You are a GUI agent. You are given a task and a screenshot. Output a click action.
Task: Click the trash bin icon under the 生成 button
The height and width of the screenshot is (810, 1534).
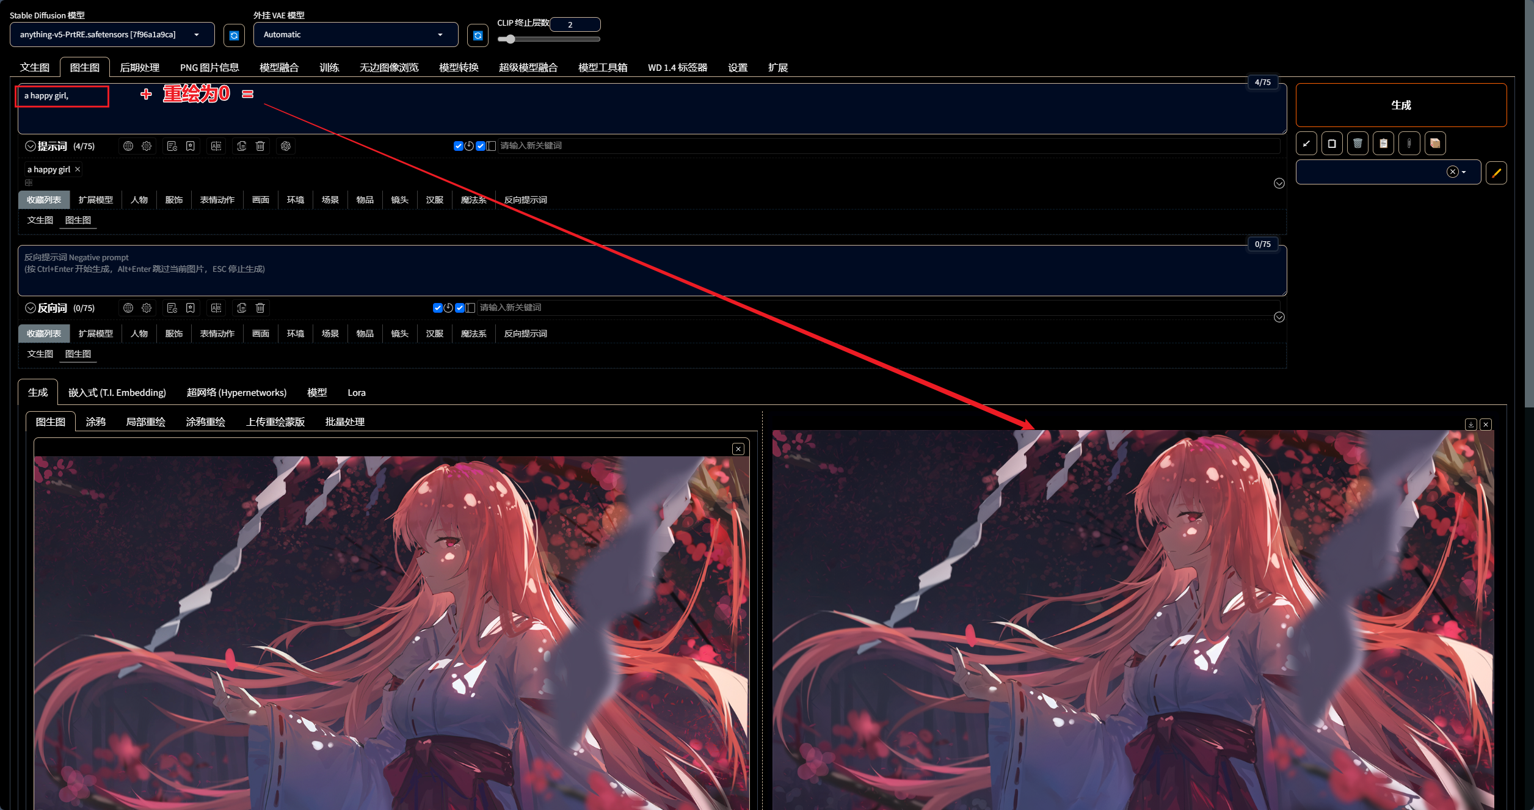[x=1358, y=144]
